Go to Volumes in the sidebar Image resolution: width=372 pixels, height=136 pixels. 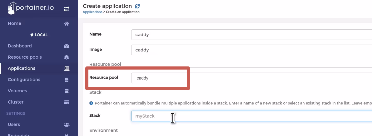[x=17, y=91]
